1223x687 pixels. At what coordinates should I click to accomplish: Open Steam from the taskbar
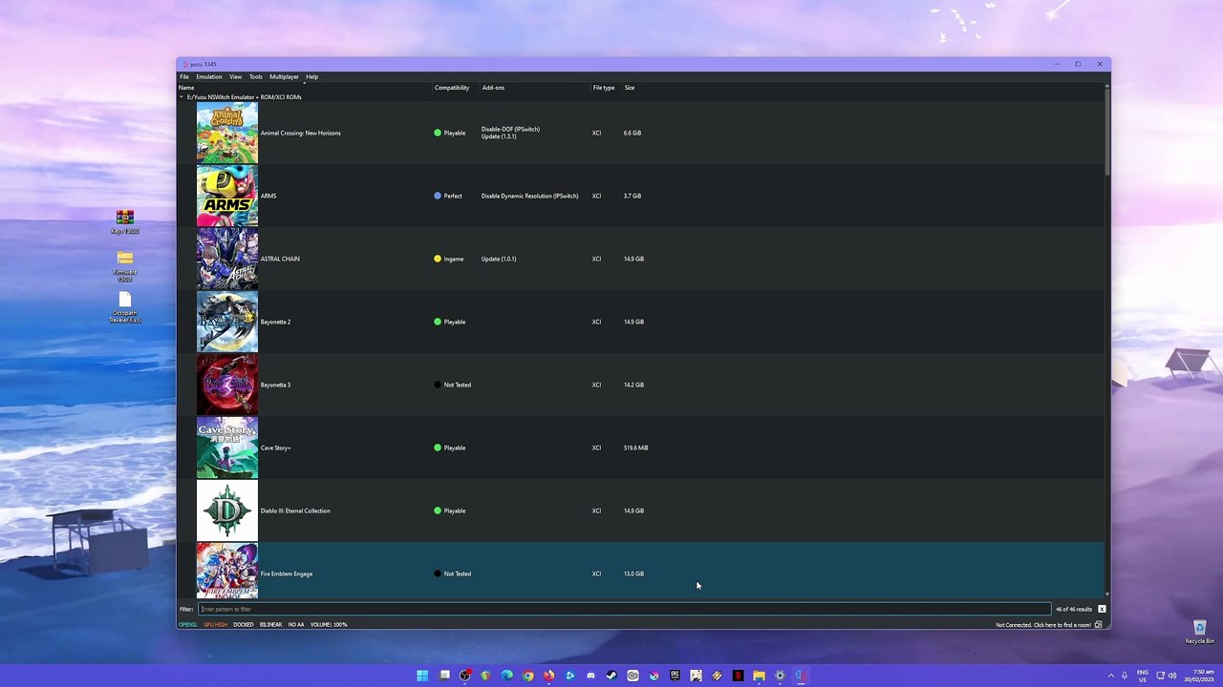611,676
